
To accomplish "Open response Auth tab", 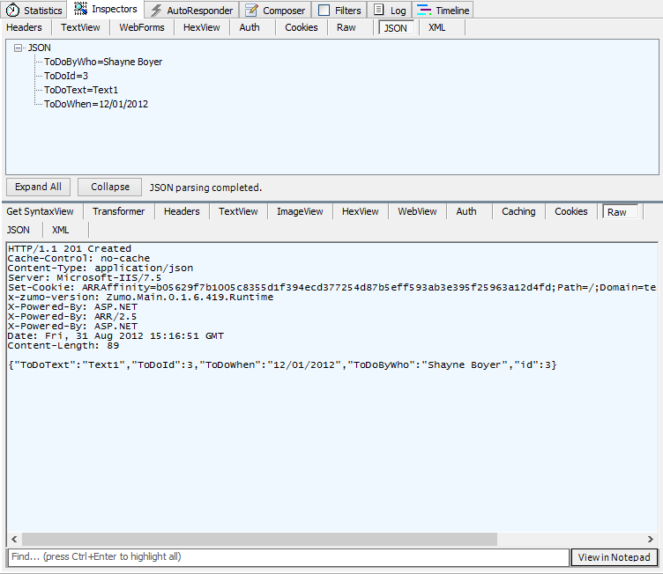I will (466, 211).
